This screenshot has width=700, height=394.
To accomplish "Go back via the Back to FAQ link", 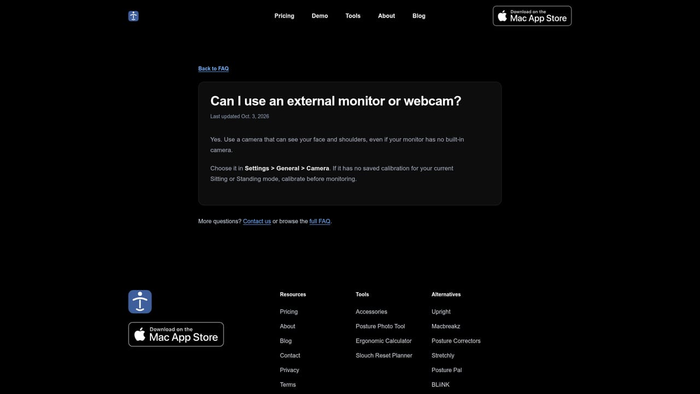I will (x=213, y=68).
